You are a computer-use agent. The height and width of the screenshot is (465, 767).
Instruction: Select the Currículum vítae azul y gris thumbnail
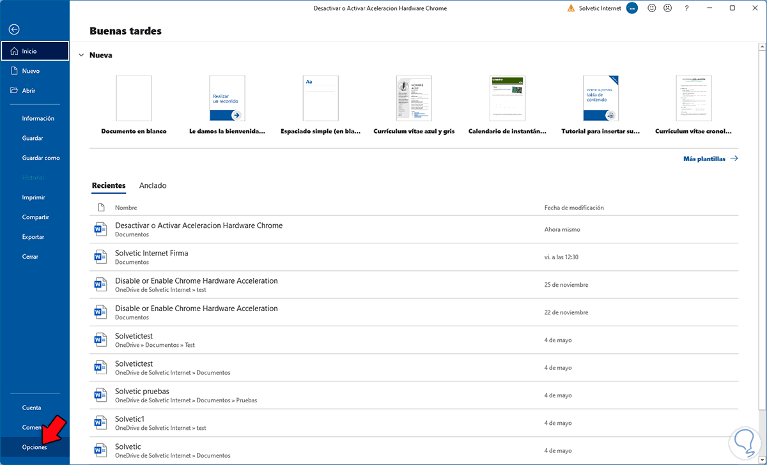click(414, 98)
